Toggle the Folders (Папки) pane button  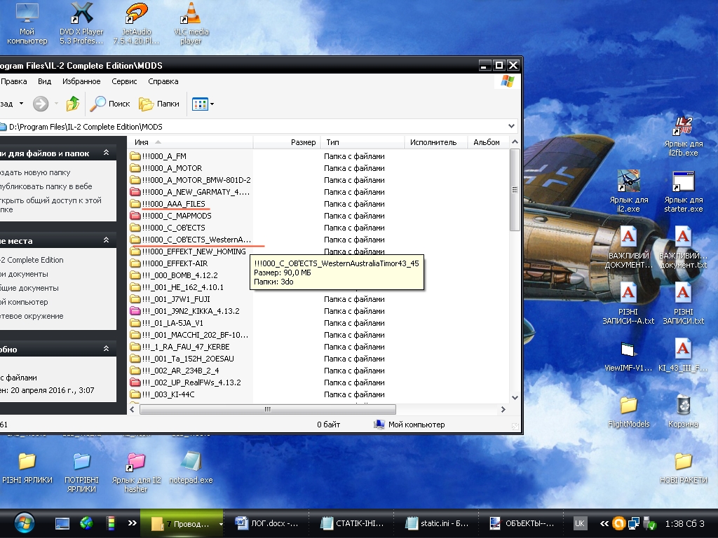click(159, 104)
